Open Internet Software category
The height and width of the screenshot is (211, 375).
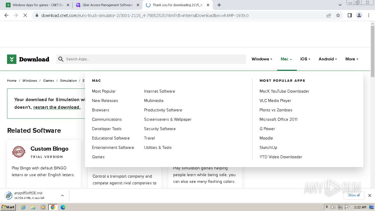tap(159, 91)
